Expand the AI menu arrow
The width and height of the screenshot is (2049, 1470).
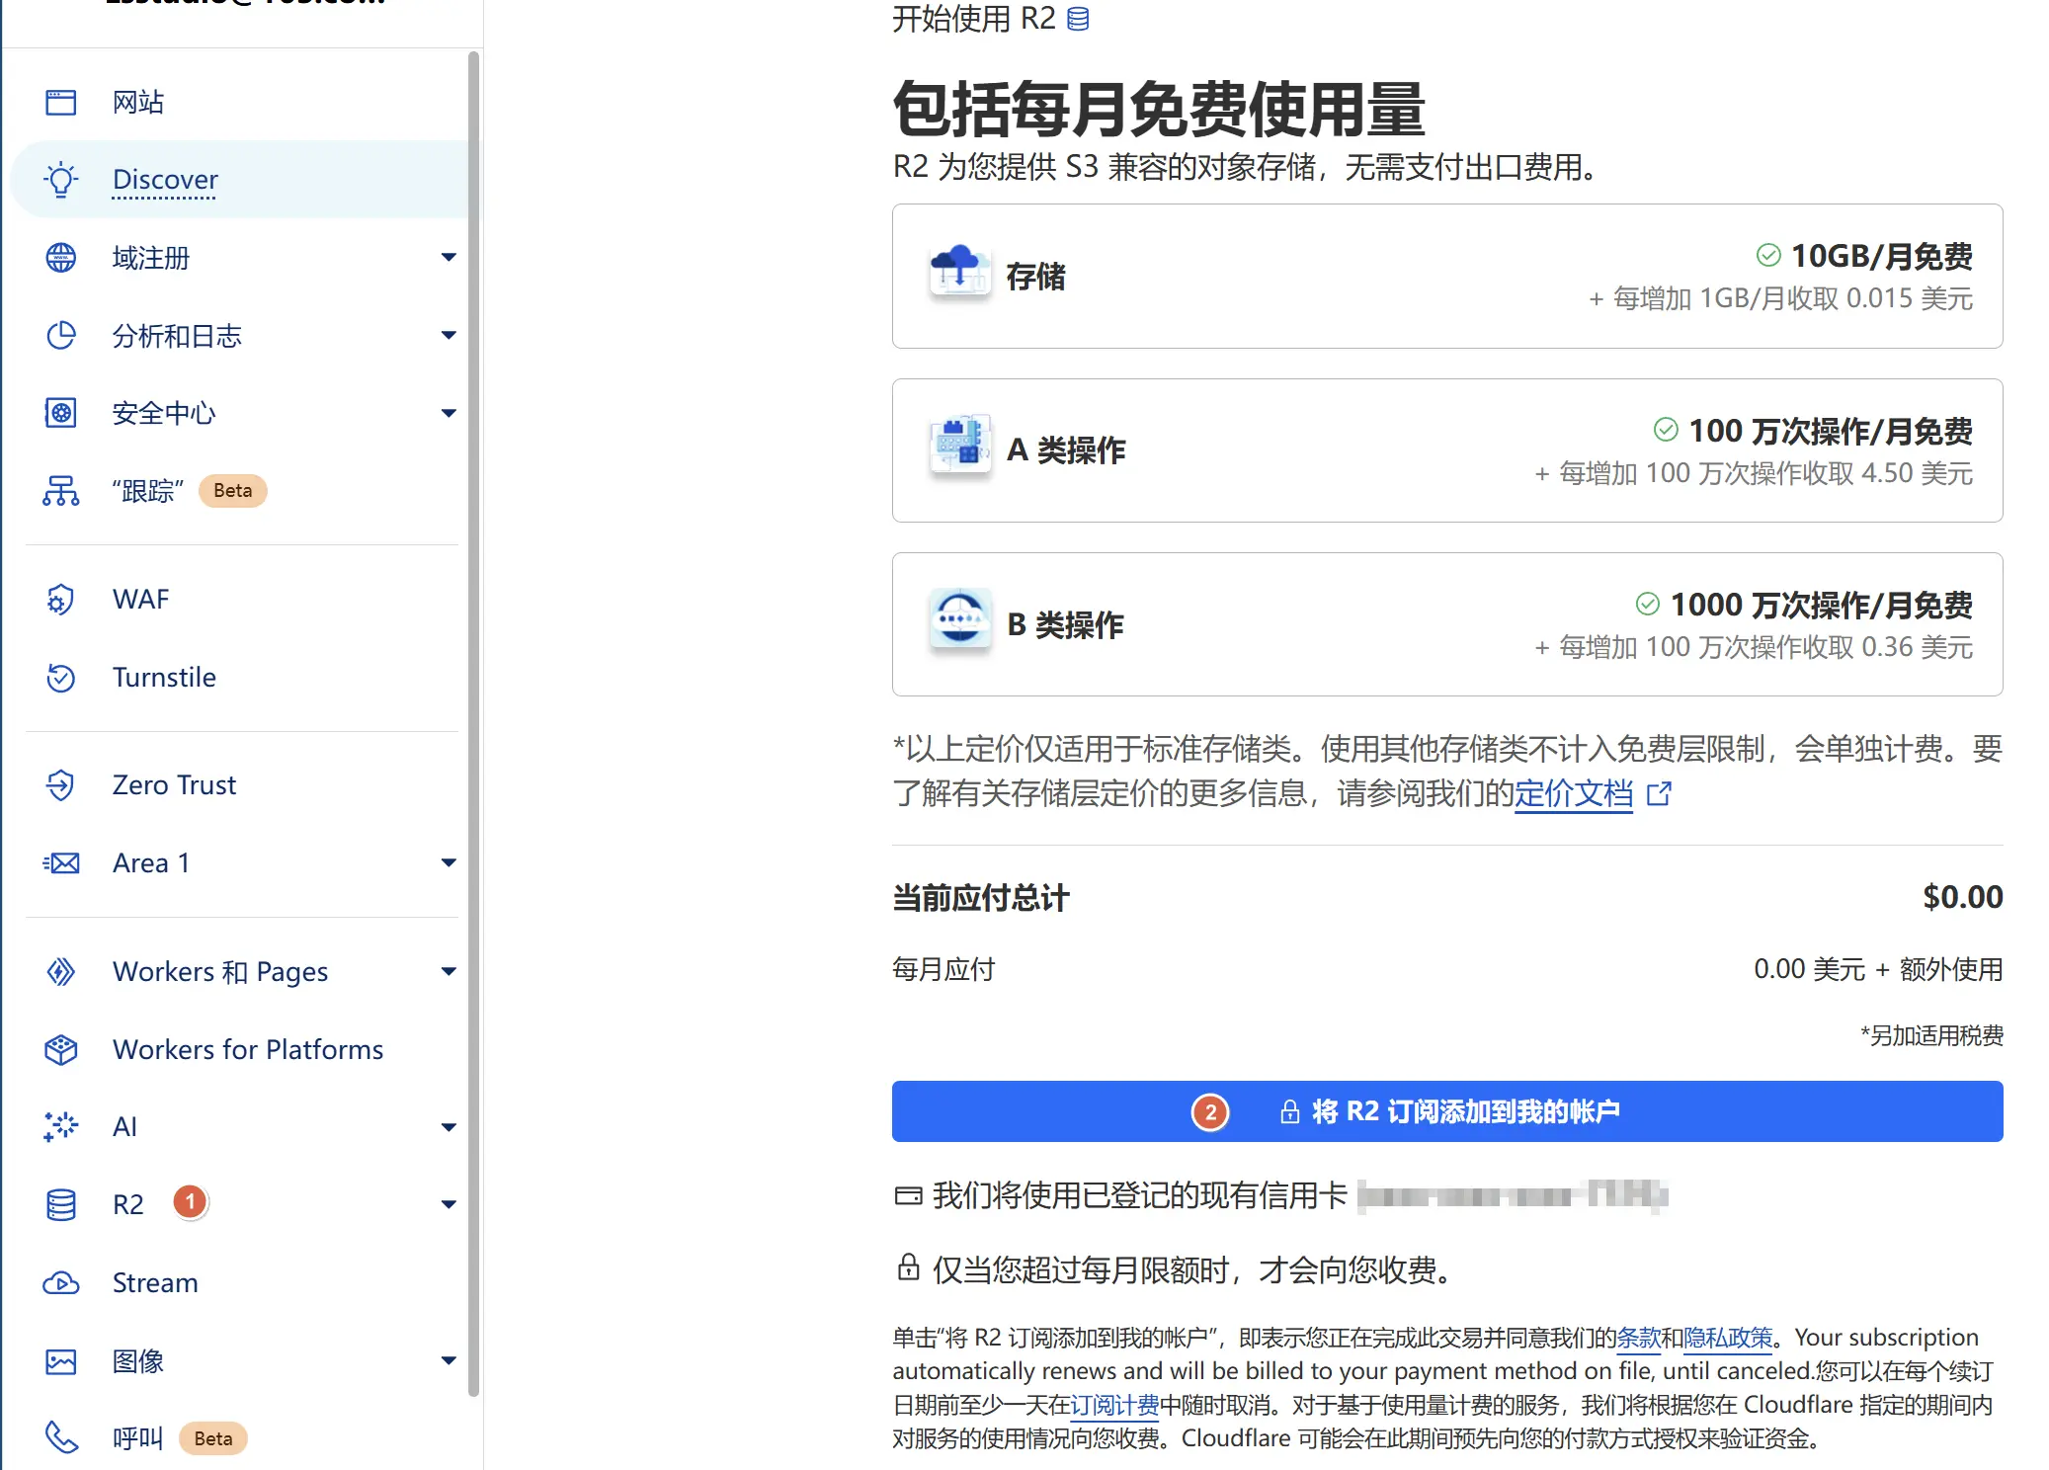[x=449, y=1127]
